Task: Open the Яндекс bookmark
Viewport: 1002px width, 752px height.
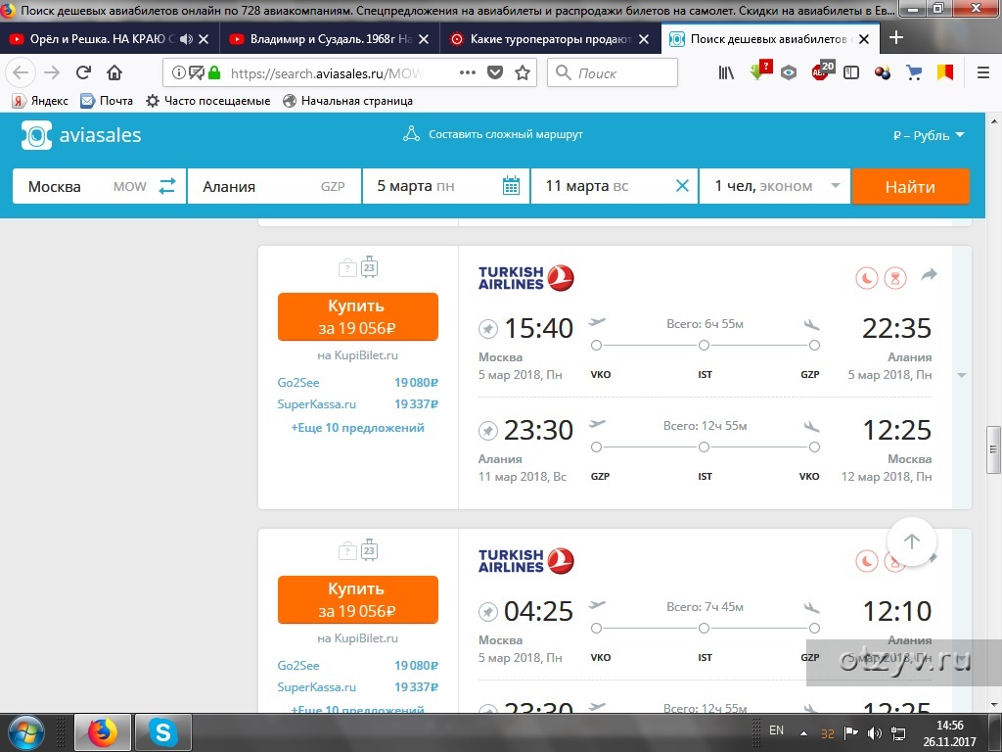Action: click(40, 101)
